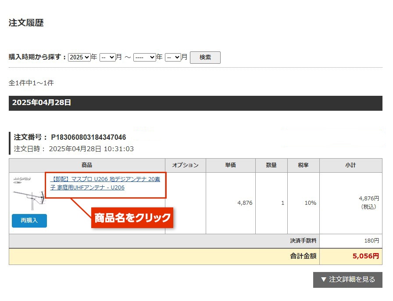This screenshot has height=301, width=393.
Task: Open the start month dropdown
Action: (107, 57)
